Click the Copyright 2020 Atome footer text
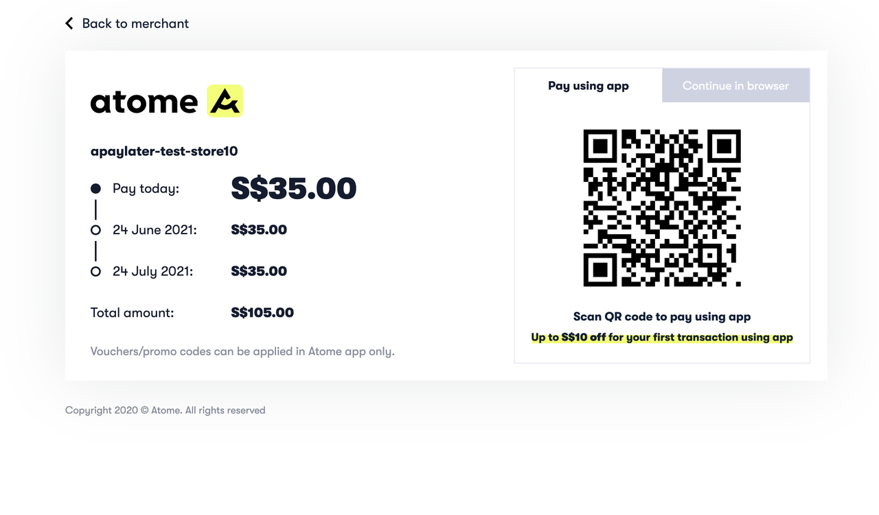879x515 pixels. click(x=165, y=410)
